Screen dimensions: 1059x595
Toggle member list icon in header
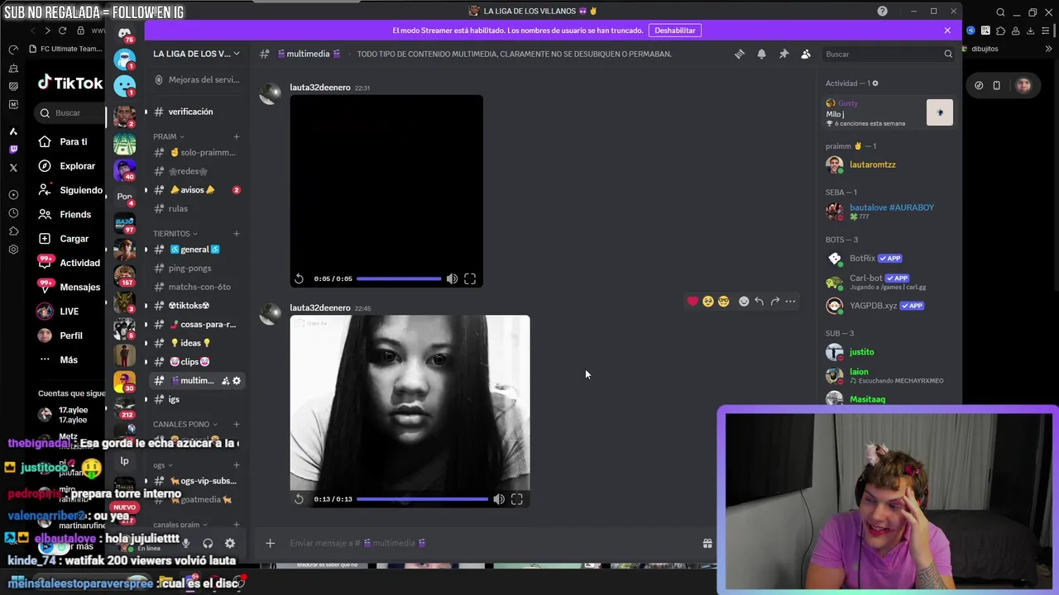tap(806, 54)
